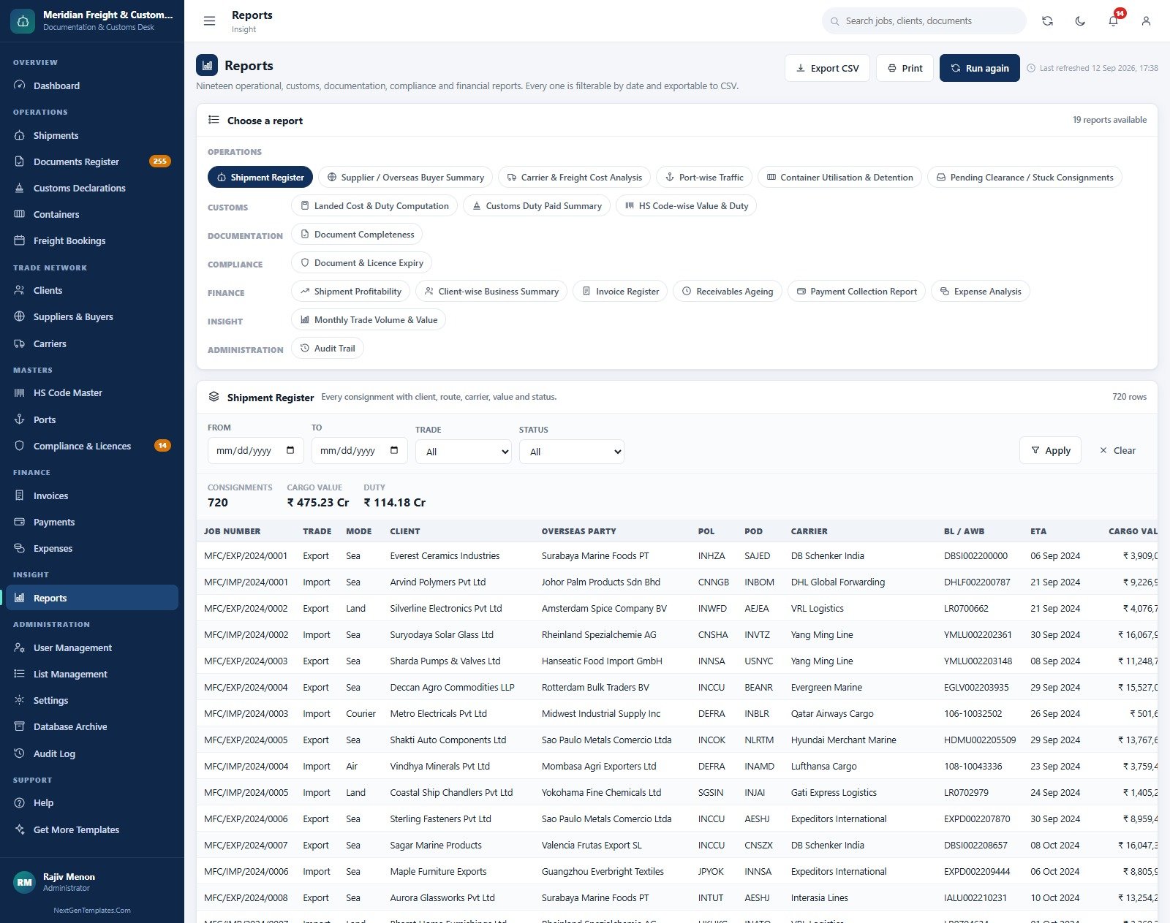Click the Audit Log history icon

pos(20,753)
